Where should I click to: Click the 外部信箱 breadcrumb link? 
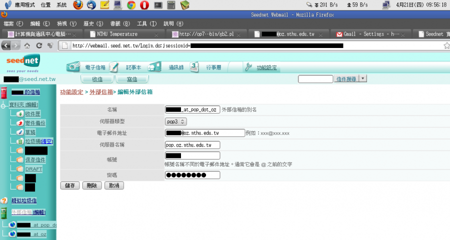[x=100, y=92]
